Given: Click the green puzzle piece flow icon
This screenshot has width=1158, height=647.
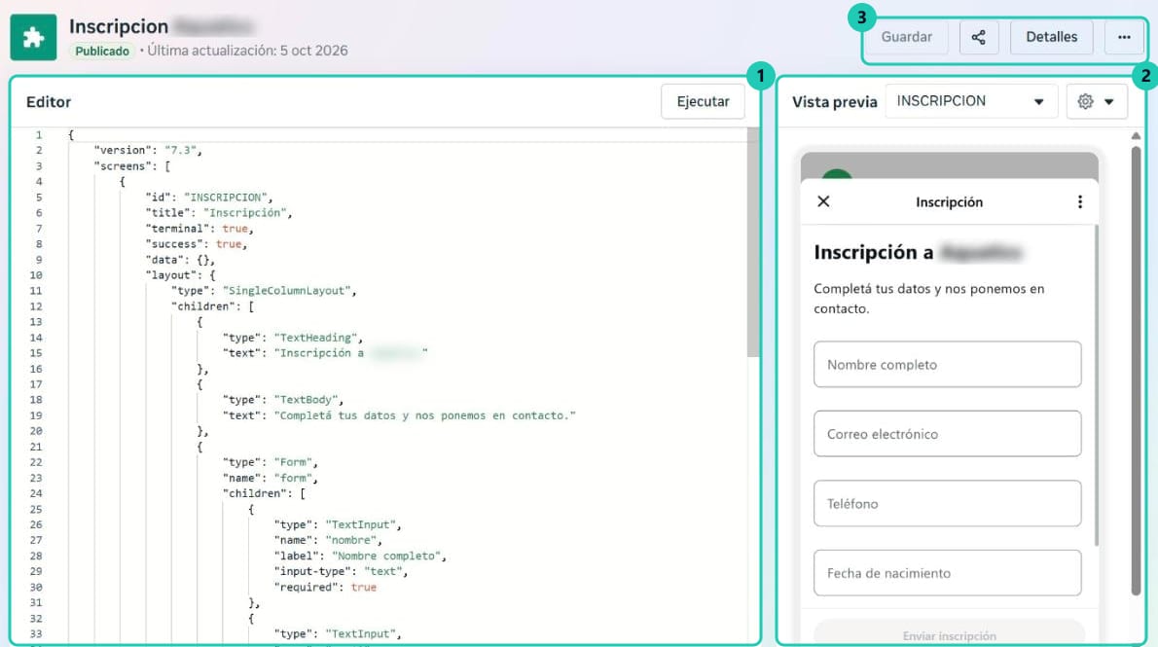Looking at the screenshot, I should 33,37.
